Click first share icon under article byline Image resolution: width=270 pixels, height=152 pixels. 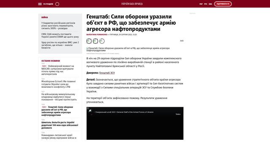[x=89, y=41]
